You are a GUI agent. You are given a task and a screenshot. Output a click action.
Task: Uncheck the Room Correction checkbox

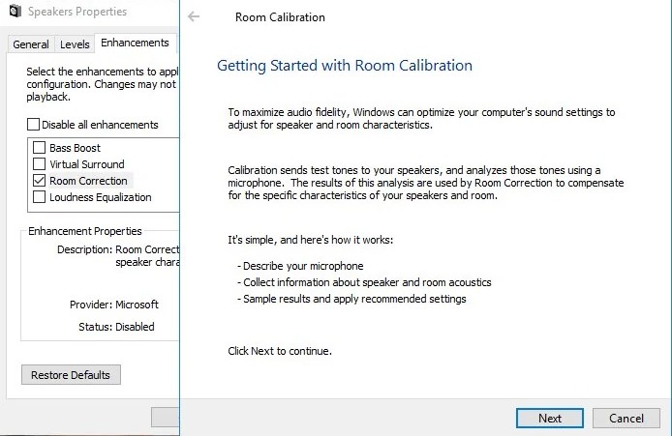pyautogui.click(x=40, y=181)
